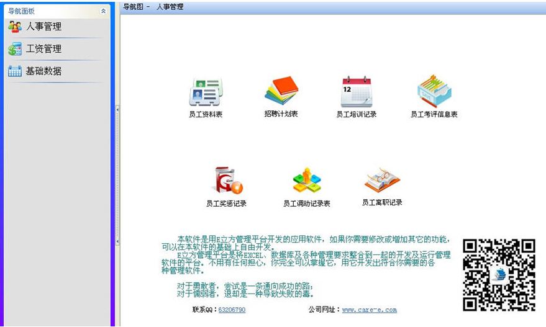546x327 pixels.
Task: Click the 联系QQ： label text
Action: click(x=205, y=310)
